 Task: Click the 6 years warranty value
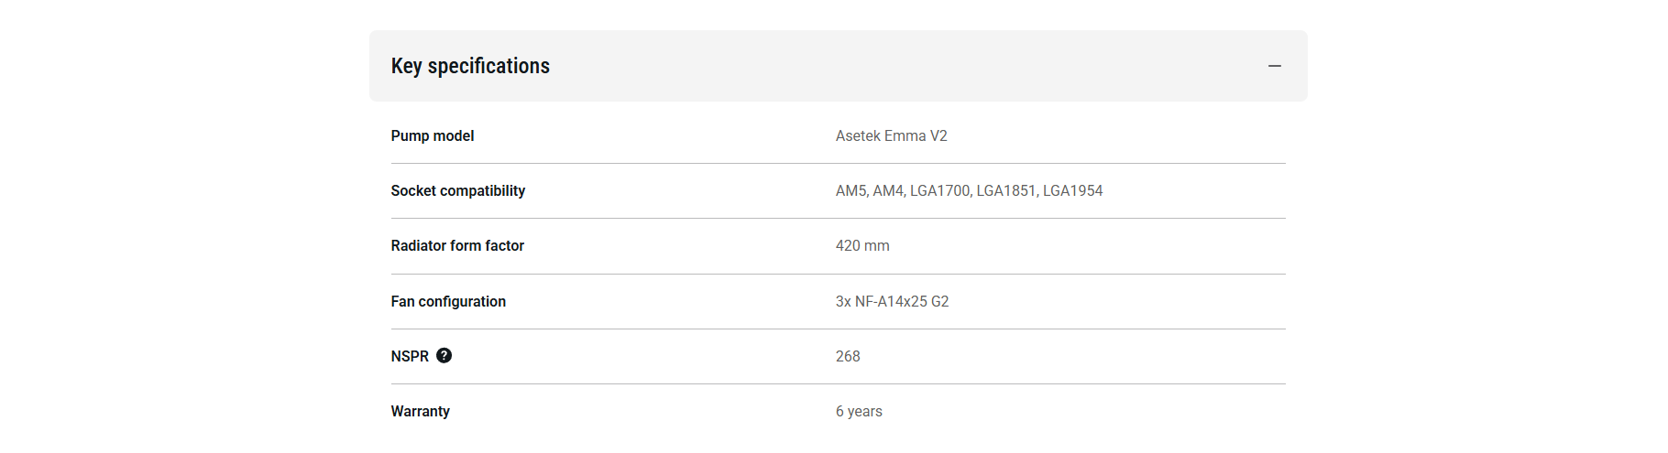(859, 411)
